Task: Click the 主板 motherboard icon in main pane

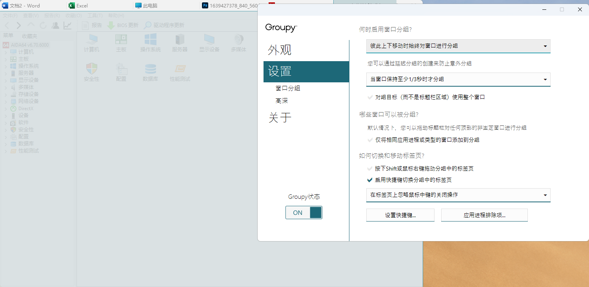Action: click(x=121, y=40)
